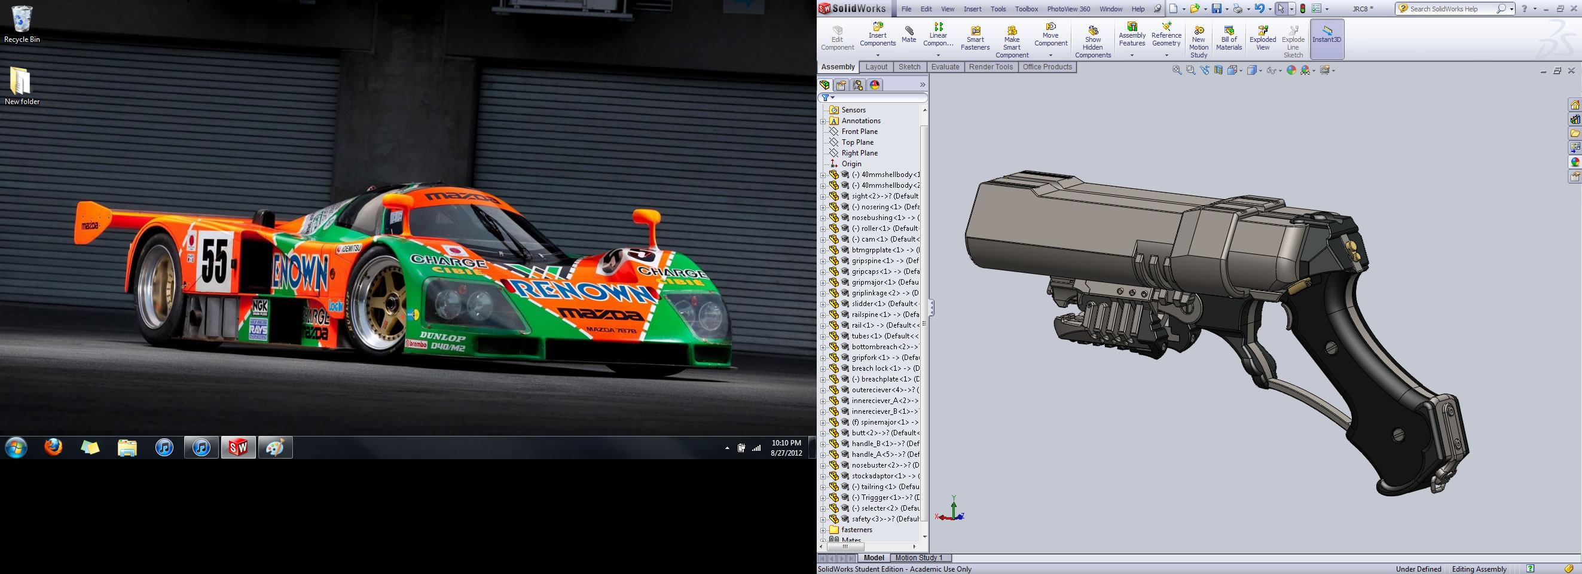This screenshot has width=1582, height=574.
Task: Switch to the Motion Study 1 tab
Action: 919,557
